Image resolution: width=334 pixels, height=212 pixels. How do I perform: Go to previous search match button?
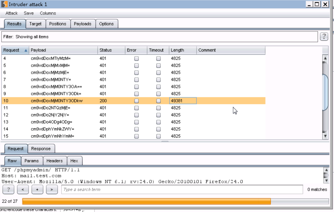23,189
